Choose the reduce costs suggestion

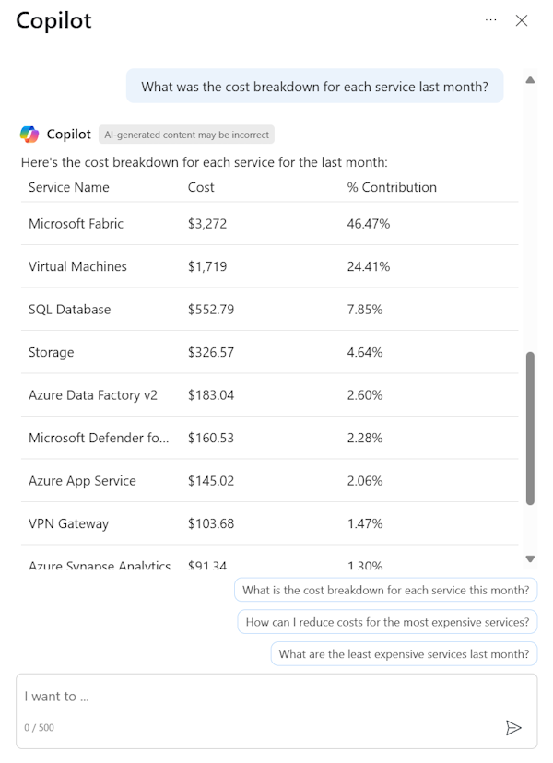[387, 622]
